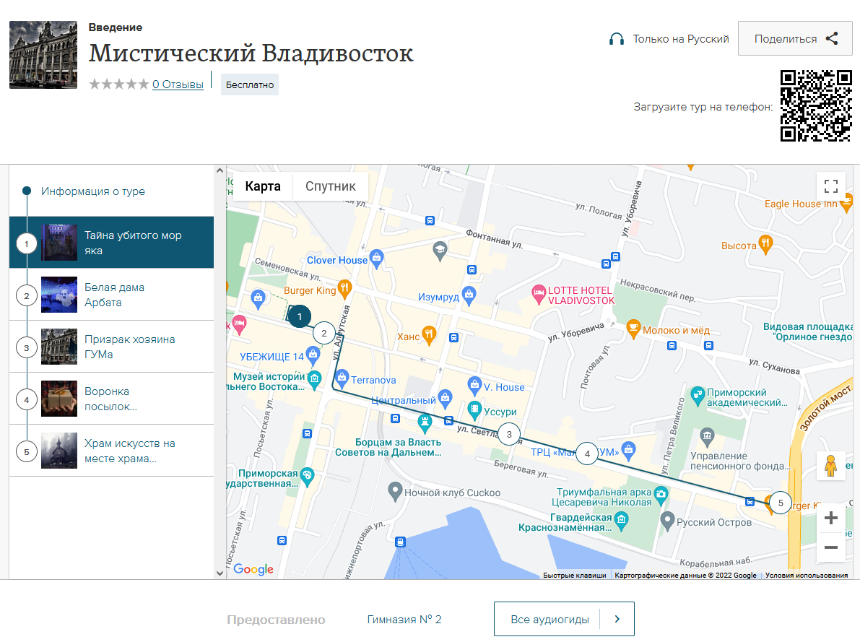This screenshot has height=642, width=860.
Task: Activate Street View Pegman
Action: 830,466
